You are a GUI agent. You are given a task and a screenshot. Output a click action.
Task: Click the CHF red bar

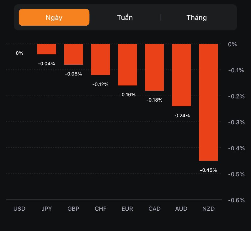click(x=100, y=59)
